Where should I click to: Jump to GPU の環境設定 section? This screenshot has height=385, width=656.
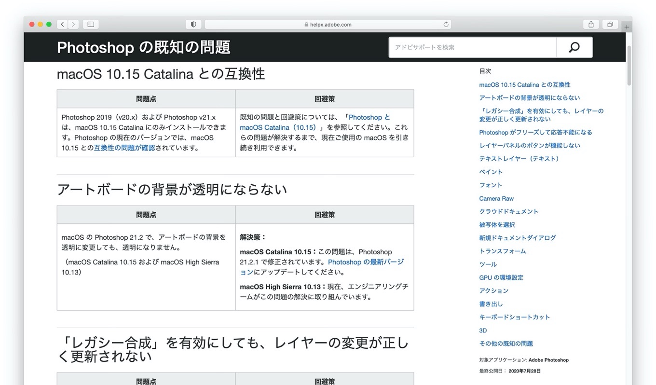tap(501, 277)
